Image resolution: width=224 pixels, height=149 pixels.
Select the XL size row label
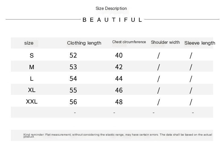click(31, 90)
